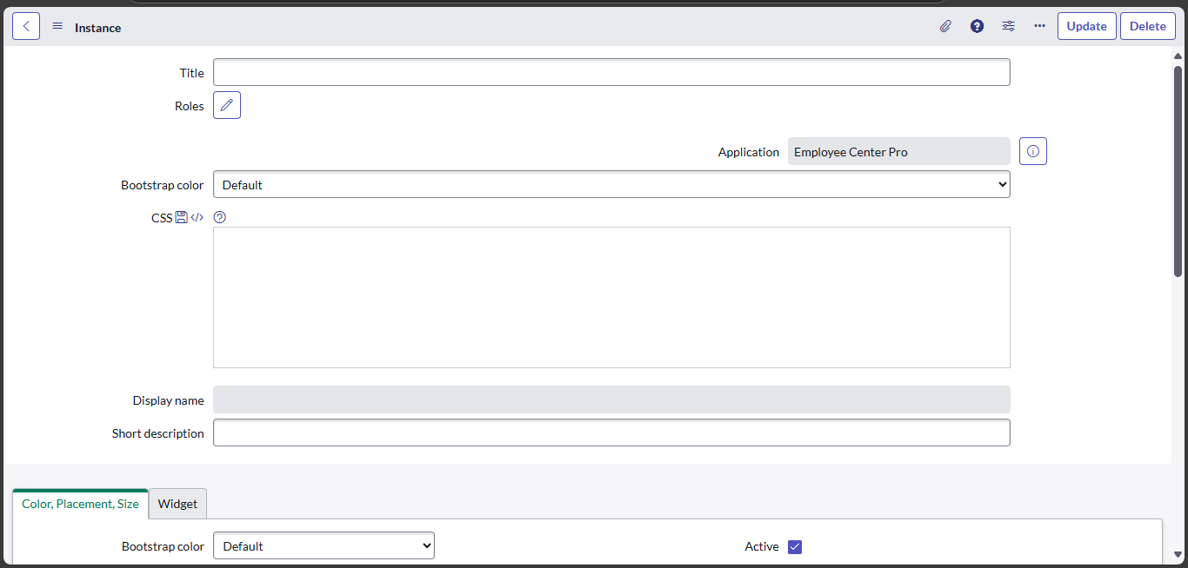Select the Color, Placement, Size tab
The image size is (1188, 568).
[x=80, y=504]
